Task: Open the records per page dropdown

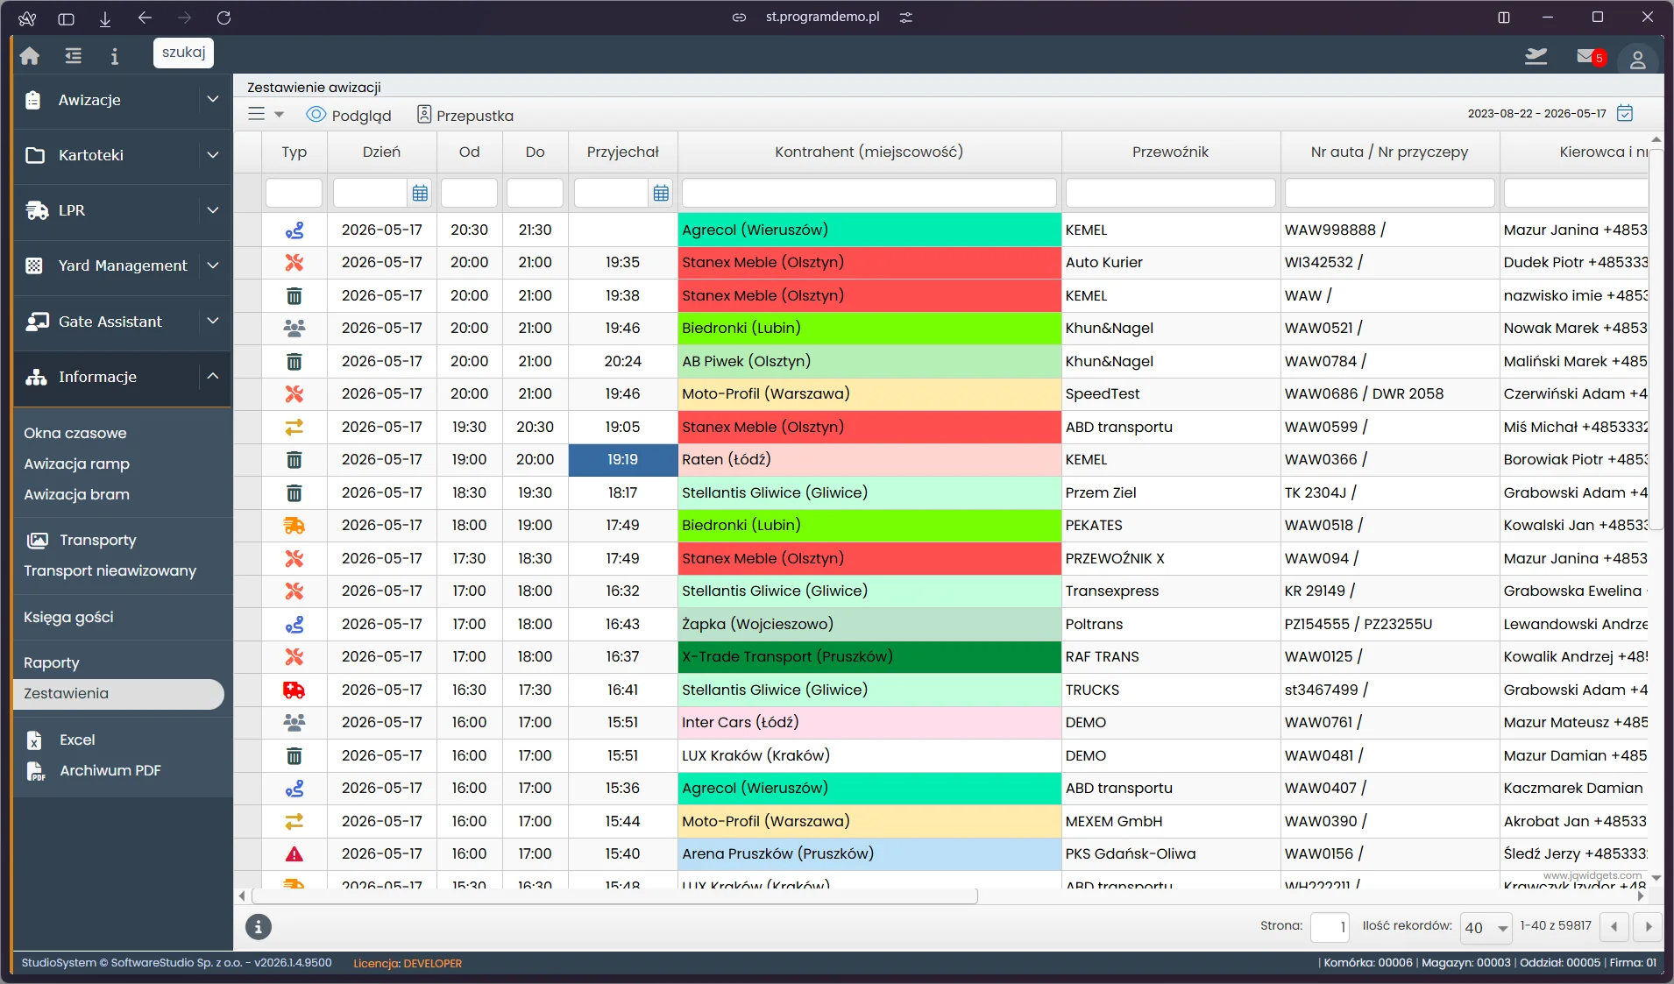Action: [x=1486, y=927]
